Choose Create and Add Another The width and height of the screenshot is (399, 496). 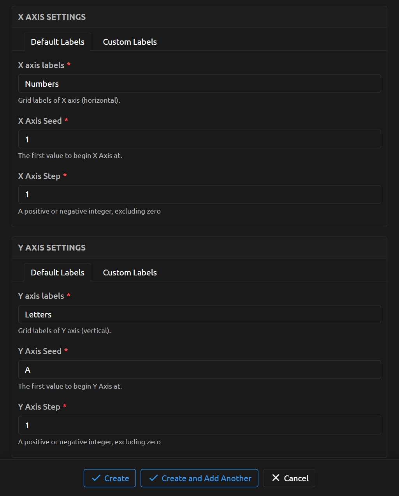click(199, 478)
